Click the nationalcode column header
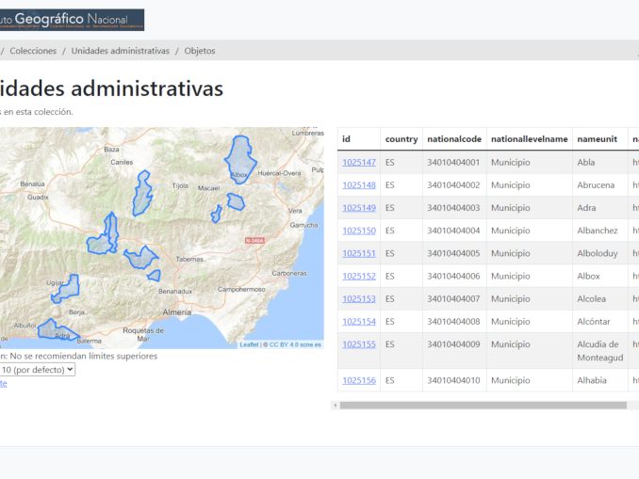The width and height of the screenshot is (639, 479). tap(453, 139)
